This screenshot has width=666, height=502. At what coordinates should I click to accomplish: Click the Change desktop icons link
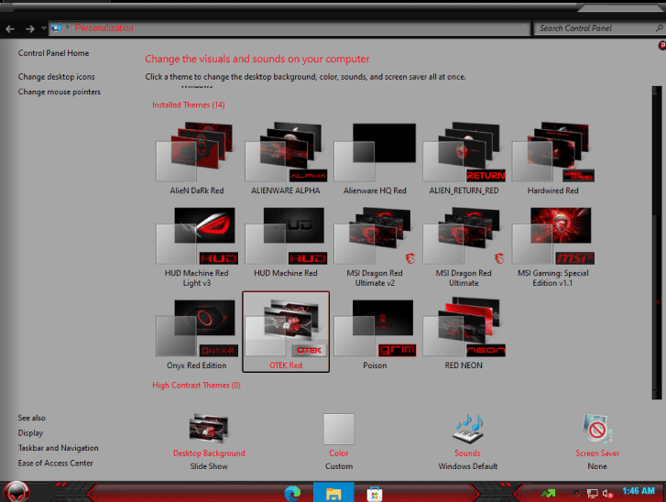tap(57, 77)
